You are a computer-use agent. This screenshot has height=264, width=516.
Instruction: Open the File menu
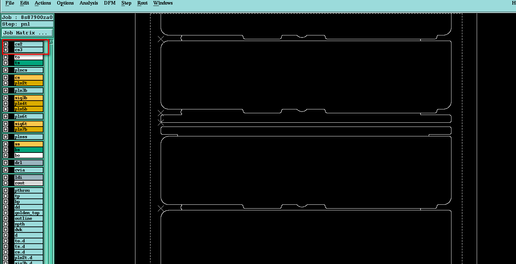coord(10,3)
